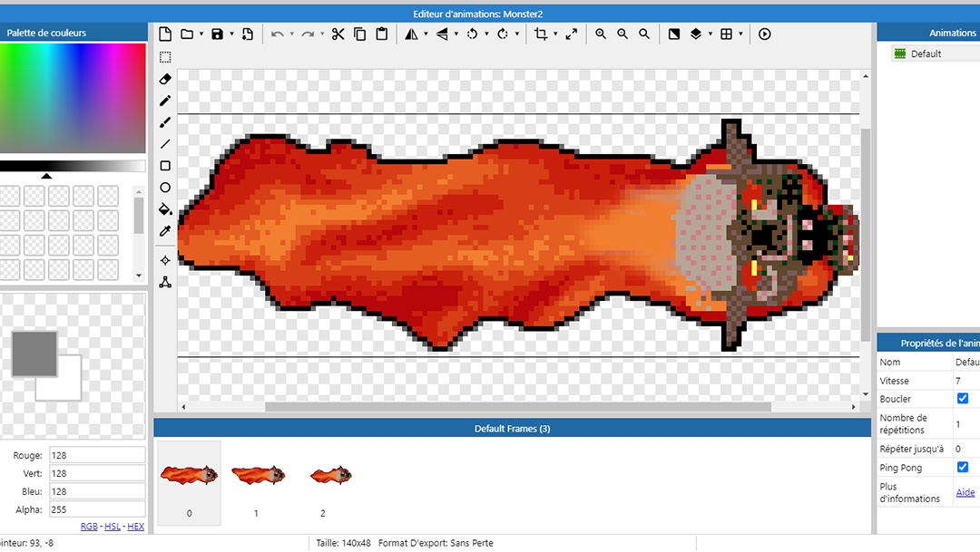
Task: Flip image horizontally
Action: tap(411, 34)
